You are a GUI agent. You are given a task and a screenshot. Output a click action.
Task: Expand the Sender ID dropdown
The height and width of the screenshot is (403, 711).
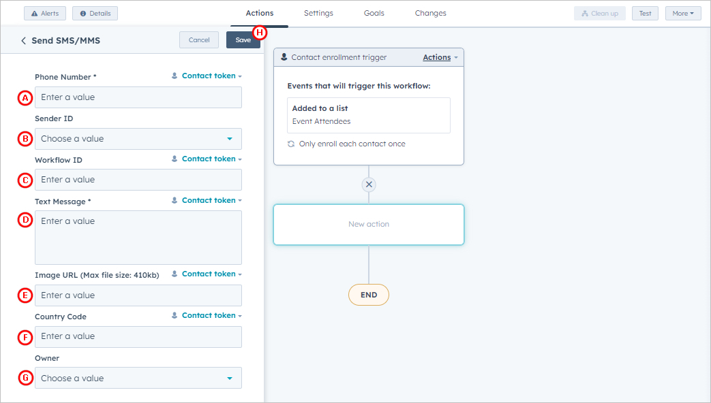138,139
